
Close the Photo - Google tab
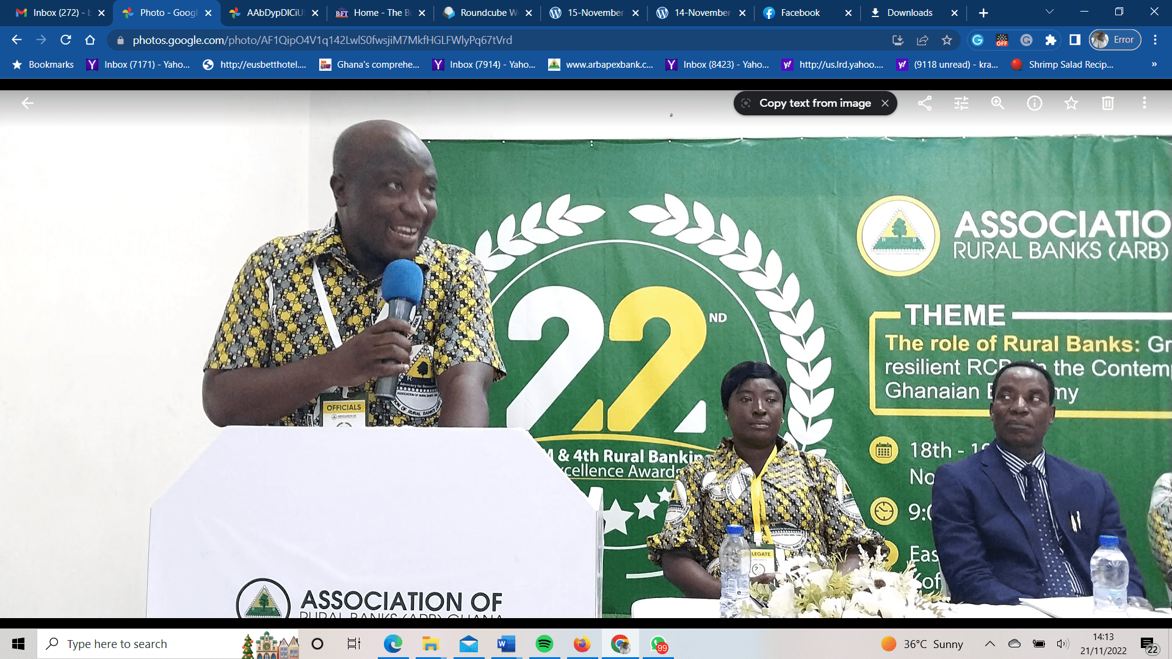point(208,13)
